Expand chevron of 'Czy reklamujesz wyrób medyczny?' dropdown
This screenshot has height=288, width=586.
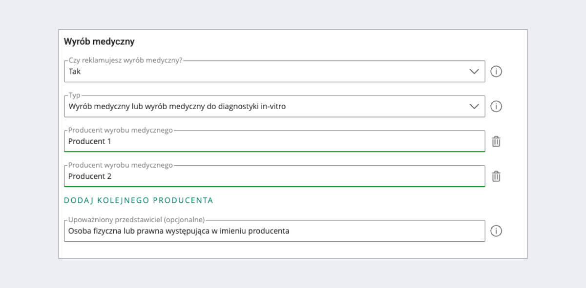pos(474,72)
